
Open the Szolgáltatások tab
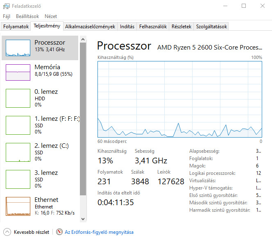coord(211,27)
